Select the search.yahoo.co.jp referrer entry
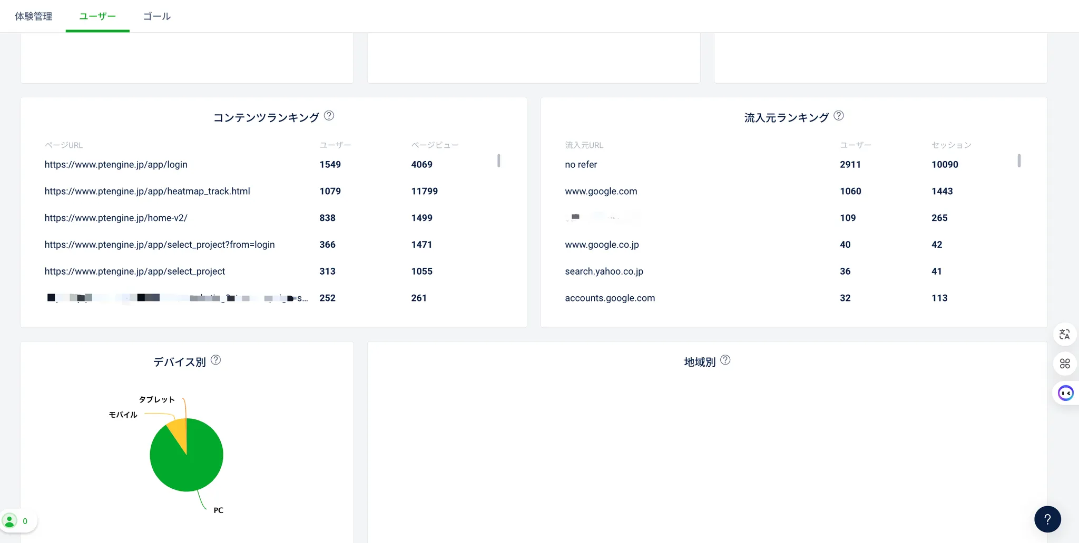The image size is (1079, 543). (604, 271)
